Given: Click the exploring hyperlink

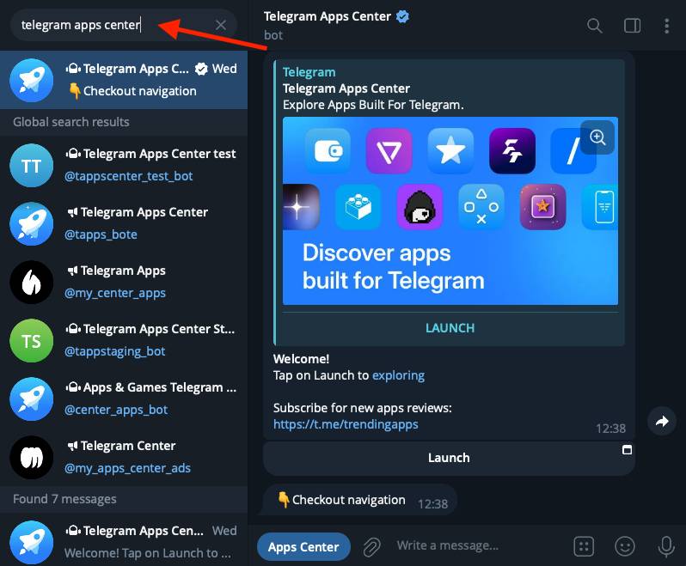Looking at the screenshot, I should (x=398, y=375).
